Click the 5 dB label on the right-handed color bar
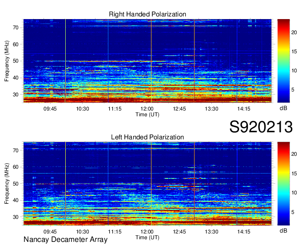 click(x=293, y=90)
